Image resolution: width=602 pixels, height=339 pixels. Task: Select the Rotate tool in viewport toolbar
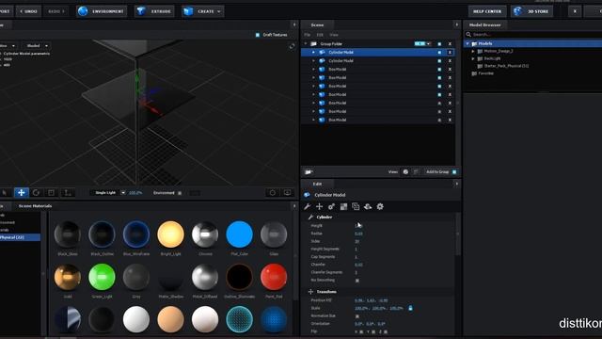[x=36, y=192]
